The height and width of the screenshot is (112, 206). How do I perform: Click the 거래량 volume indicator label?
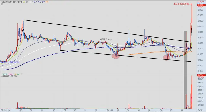(5, 74)
